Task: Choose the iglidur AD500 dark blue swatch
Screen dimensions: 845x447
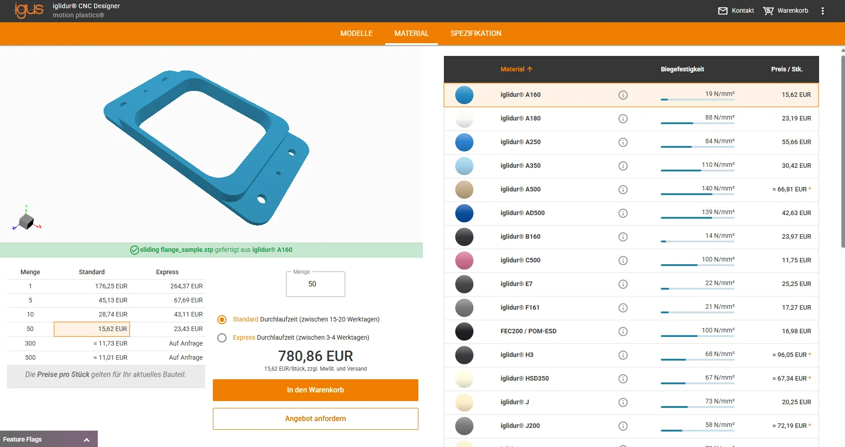Action: 464,213
